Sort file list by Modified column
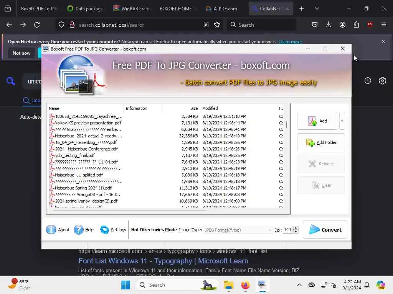This screenshot has width=393, height=294. click(x=238, y=108)
